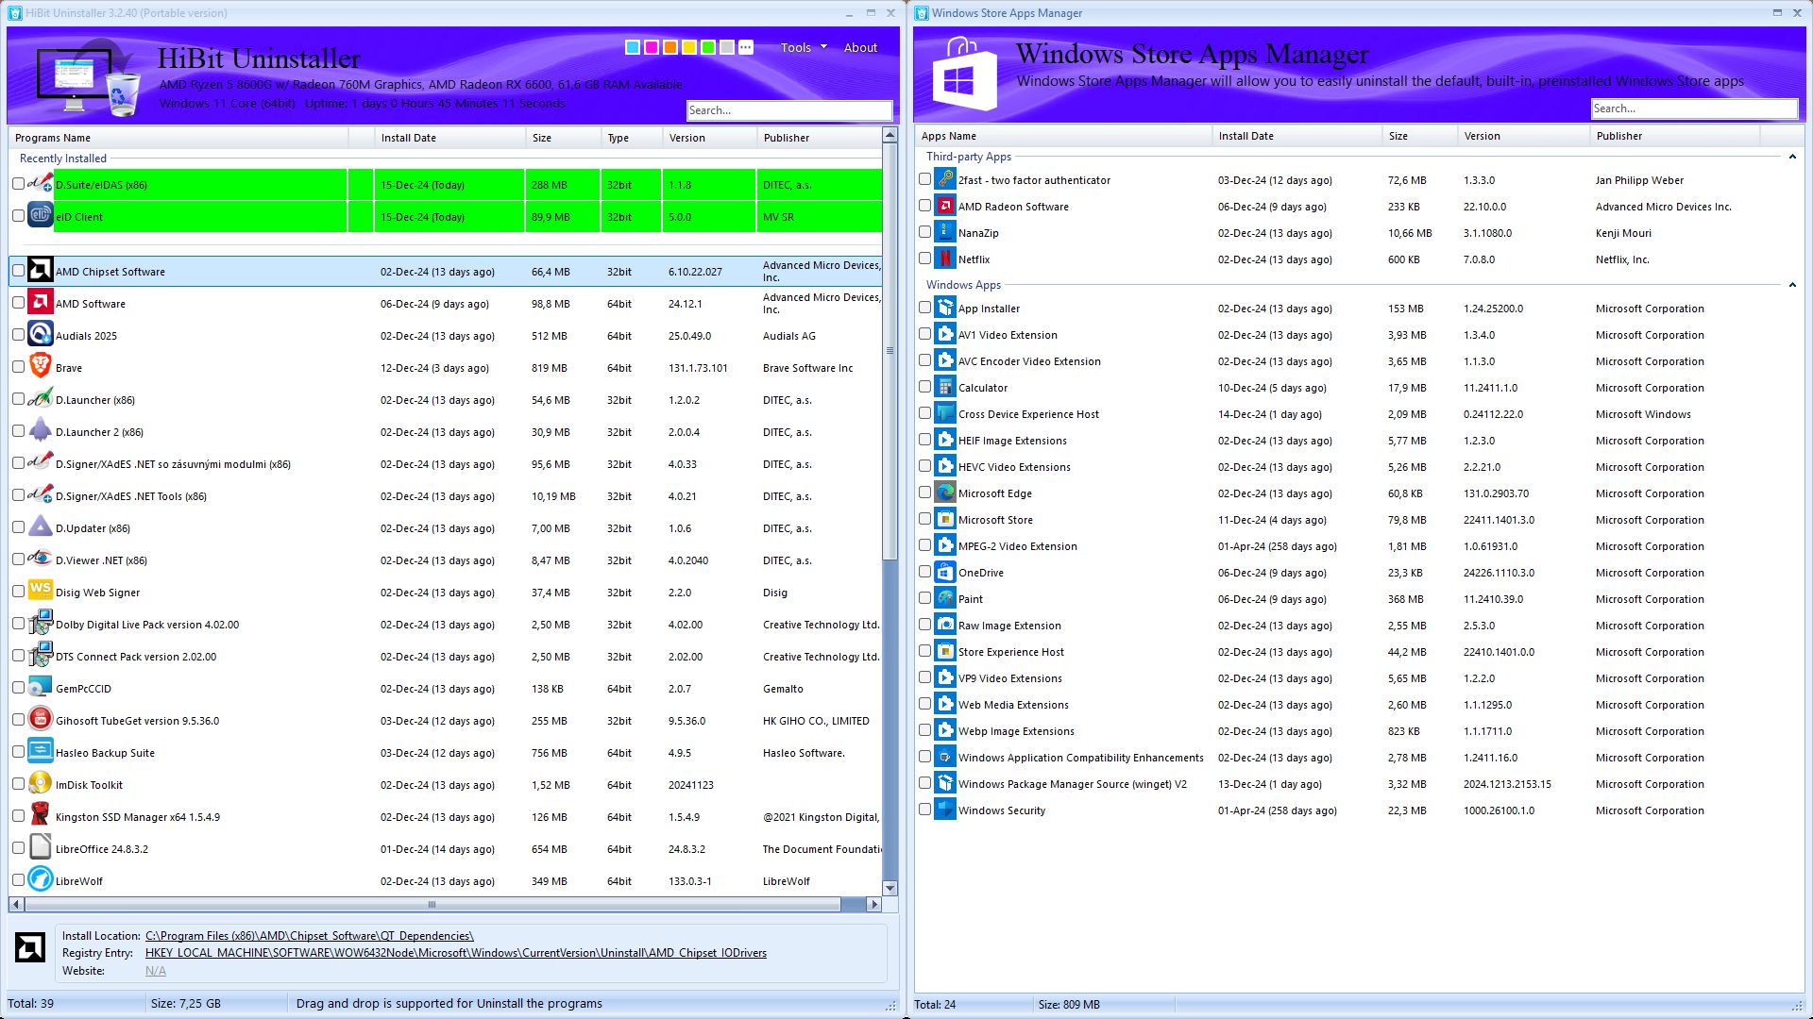Viewport: 1813px width, 1019px height.
Task: Click the Microsoft Store app icon
Action: (x=945, y=519)
